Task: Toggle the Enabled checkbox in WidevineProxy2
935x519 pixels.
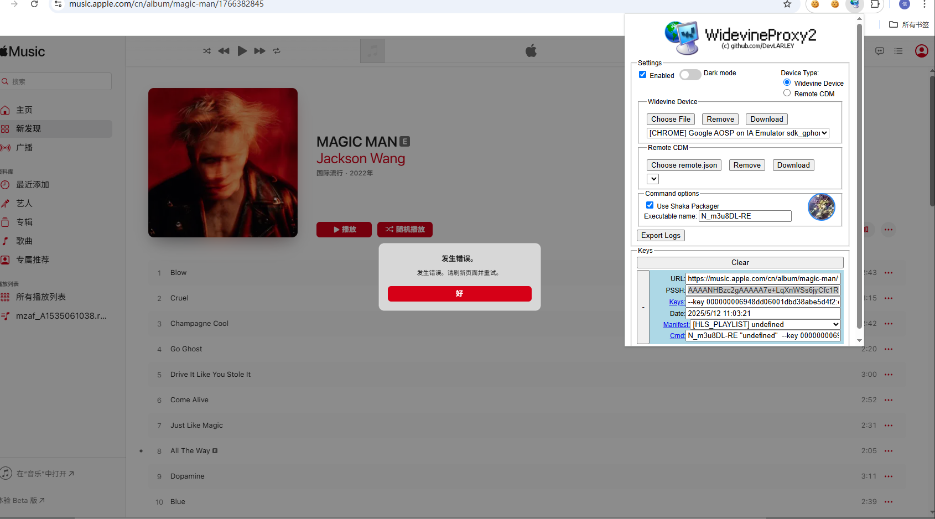Action: tap(642, 75)
